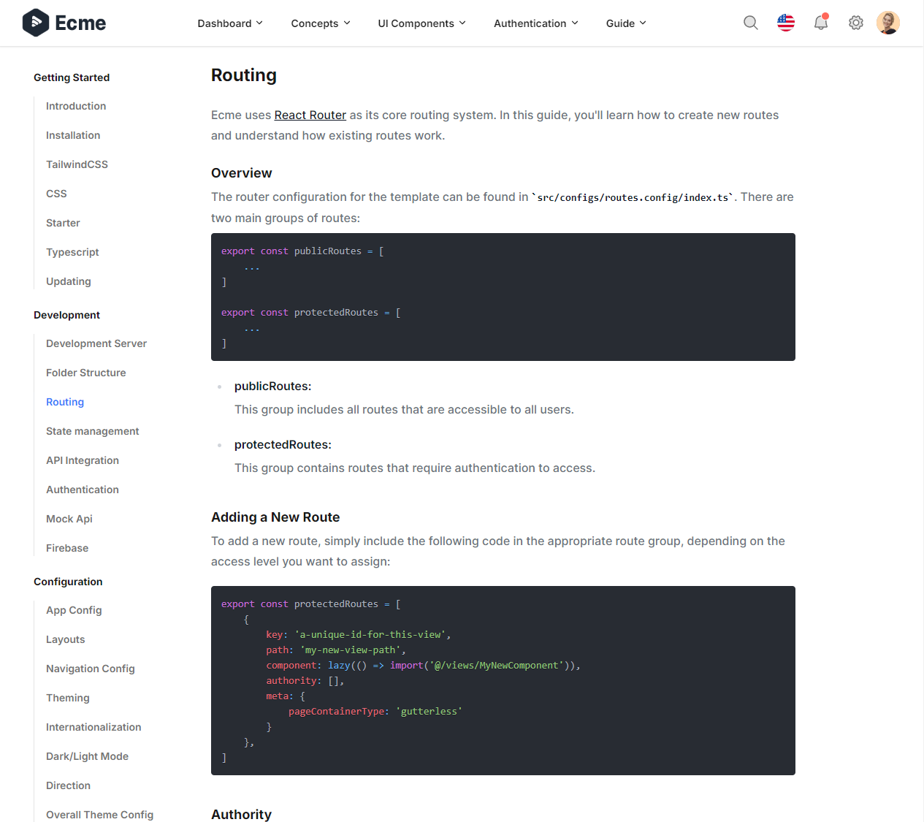Open the Concepts dropdown
Screen dimensions: 924x822
tap(320, 23)
